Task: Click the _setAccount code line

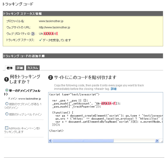Action: 86,104
